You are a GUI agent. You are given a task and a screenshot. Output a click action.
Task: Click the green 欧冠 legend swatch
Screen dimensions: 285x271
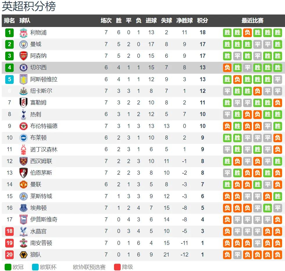point(8,267)
